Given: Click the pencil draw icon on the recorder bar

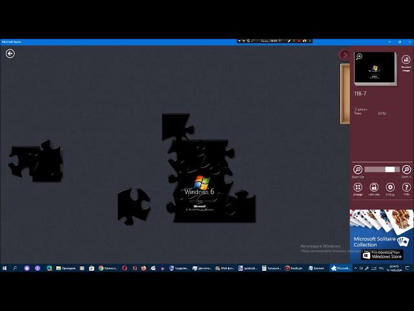Looking at the screenshot, I should click(289, 41).
